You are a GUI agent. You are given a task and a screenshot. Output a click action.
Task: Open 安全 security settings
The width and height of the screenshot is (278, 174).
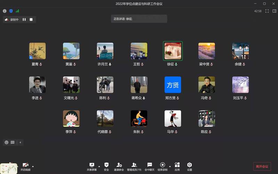click(106, 167)
